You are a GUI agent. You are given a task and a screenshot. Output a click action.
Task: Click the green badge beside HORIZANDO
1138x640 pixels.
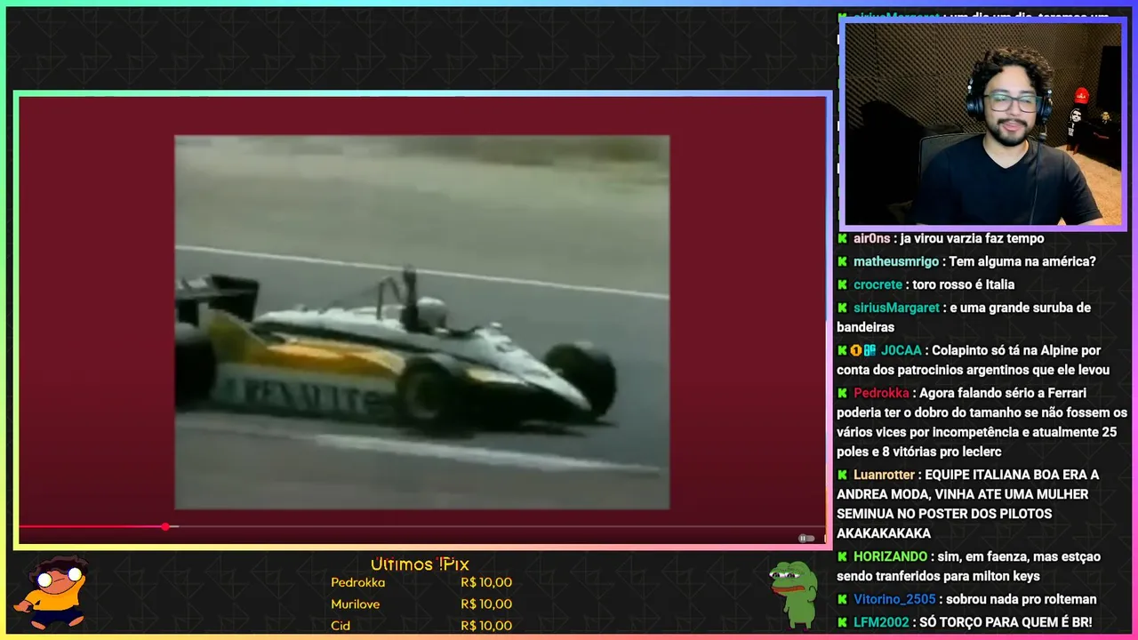pyautogui.click(x=842, y=556)
